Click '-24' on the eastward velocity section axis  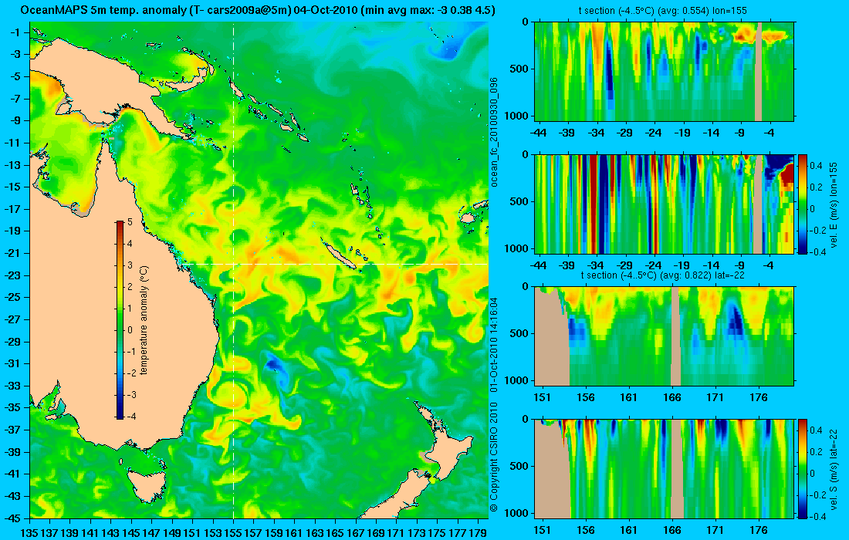[654, 265]
